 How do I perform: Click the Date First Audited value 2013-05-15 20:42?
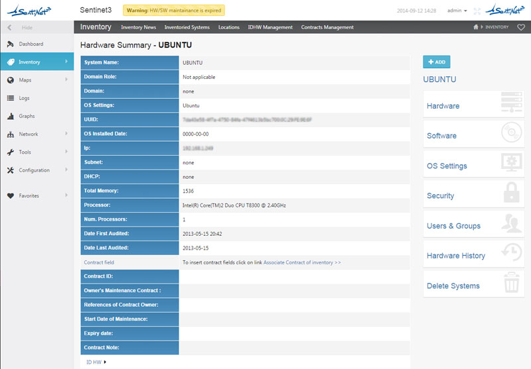click(202, 234)
